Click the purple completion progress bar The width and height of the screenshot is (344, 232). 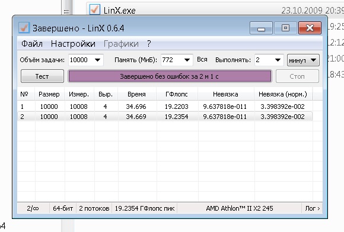point(170,76)
